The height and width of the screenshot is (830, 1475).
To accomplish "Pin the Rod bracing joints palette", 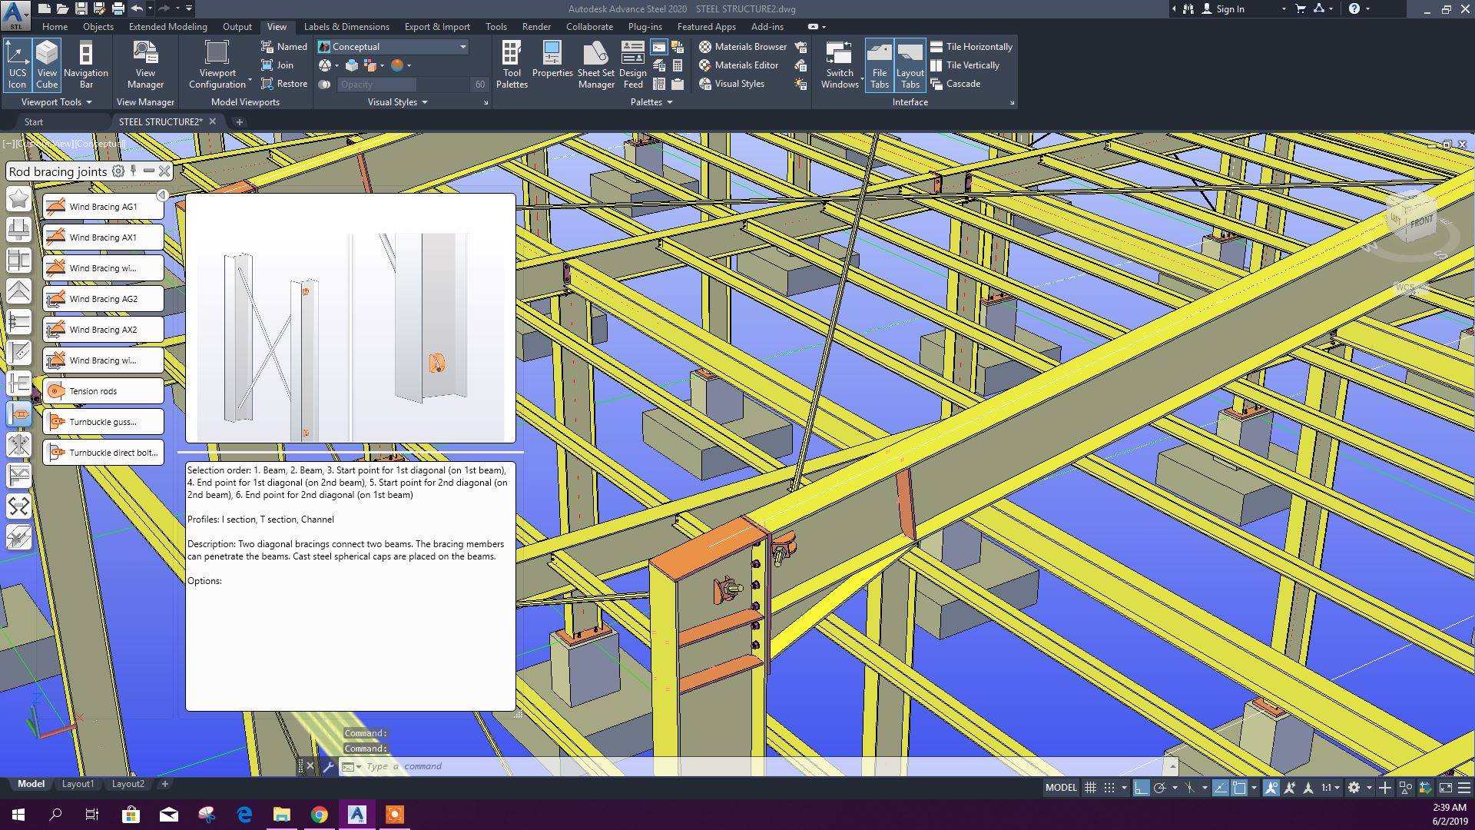I will (x=134, y=171).
